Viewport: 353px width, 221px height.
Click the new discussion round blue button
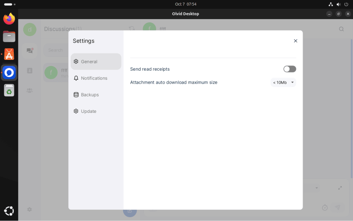click(x=130, y=211)
